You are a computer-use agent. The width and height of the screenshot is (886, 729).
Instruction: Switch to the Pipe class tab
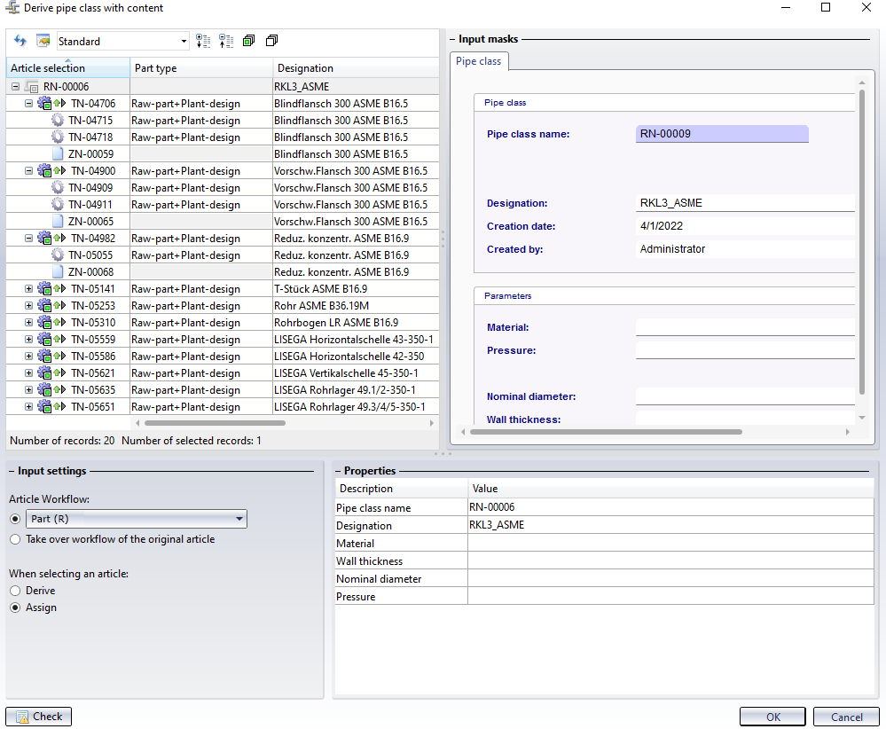click(x=478, y=61)
